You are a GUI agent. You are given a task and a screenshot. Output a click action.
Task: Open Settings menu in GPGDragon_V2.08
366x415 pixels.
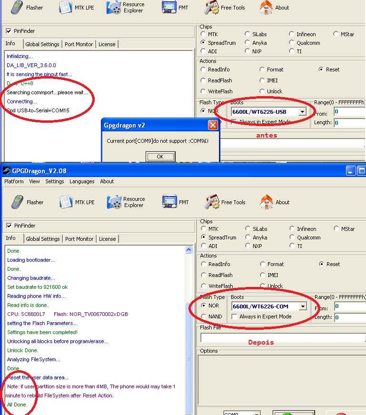55,181
